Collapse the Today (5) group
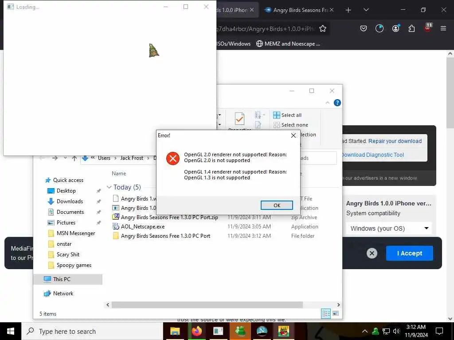The height and width of the screenshot is (340, 454). click(x=109, y=187)
